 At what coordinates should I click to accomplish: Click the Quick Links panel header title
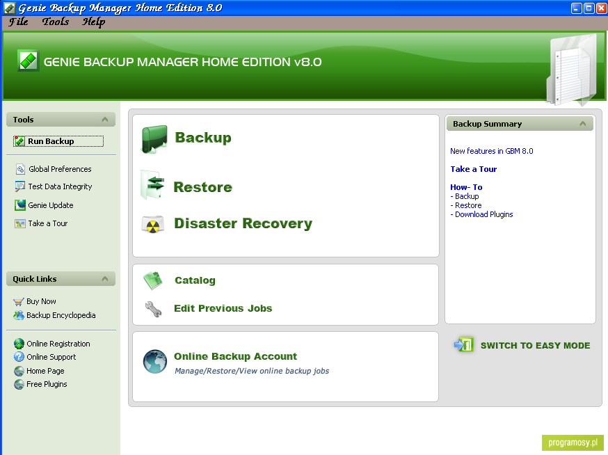(x=35, y=279)
